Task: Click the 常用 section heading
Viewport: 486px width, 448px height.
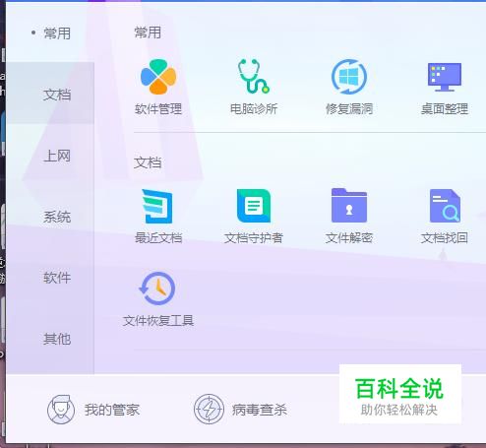Action: tap(148, 32)
